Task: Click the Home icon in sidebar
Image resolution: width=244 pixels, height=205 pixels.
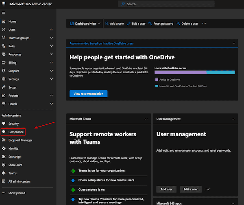Action: (x=4, y=21)
